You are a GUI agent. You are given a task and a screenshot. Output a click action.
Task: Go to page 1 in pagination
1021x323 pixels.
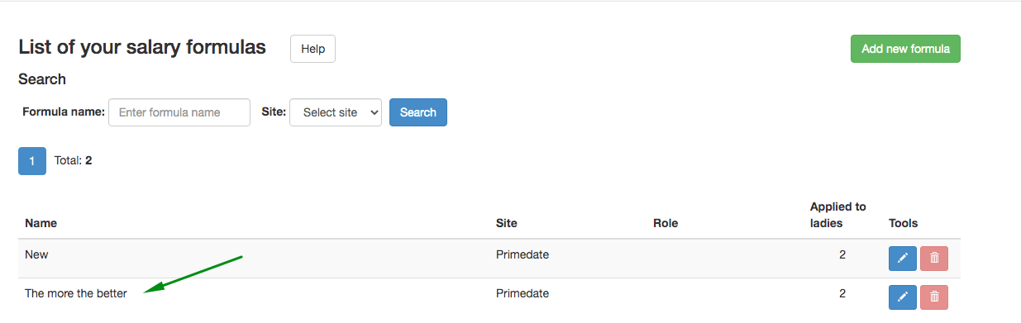point(32,161)
